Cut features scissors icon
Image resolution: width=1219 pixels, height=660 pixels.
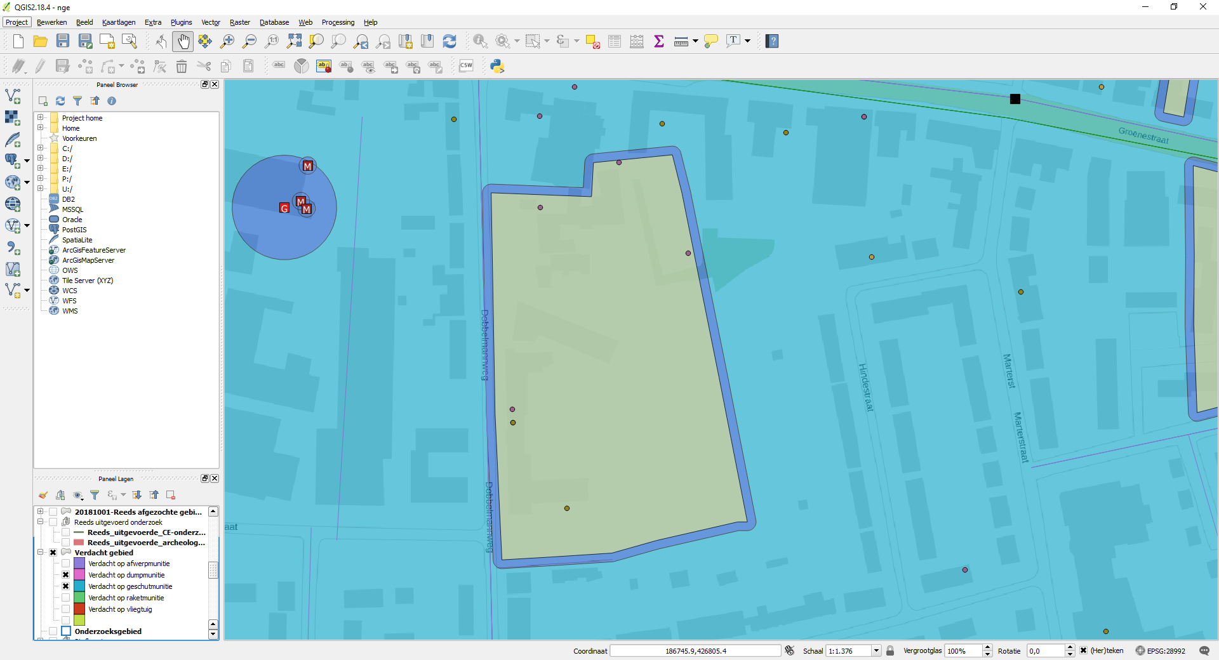[x=204, y=66]
